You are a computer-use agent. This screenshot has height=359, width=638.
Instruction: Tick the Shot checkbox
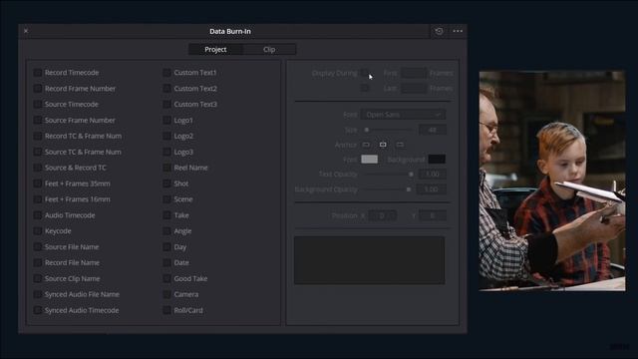166,183
